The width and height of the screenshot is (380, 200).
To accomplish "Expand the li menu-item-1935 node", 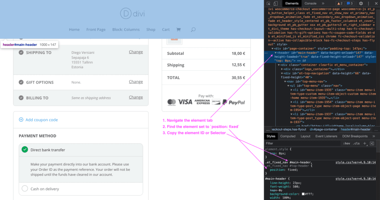I will click(x=291, y=90).
